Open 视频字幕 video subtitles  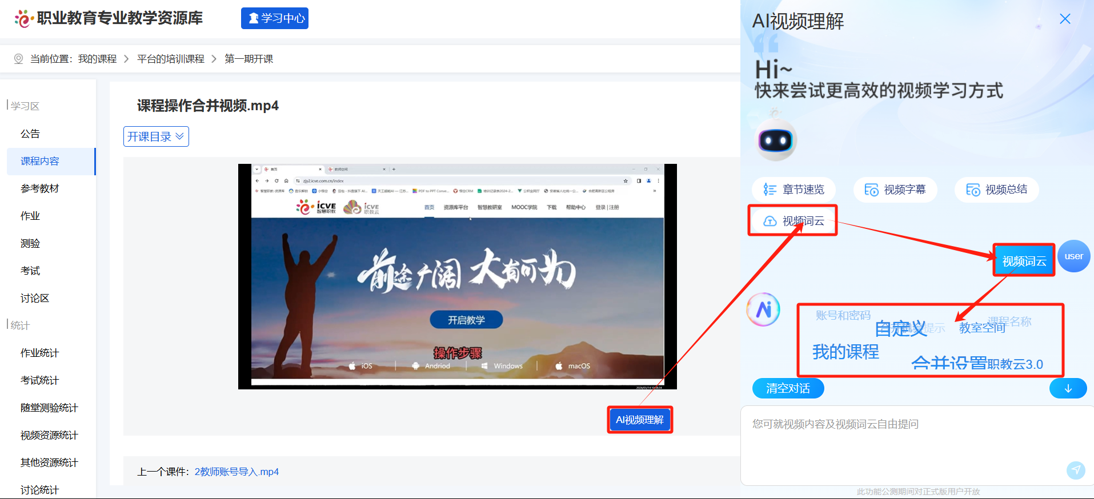tap(895, 190)
